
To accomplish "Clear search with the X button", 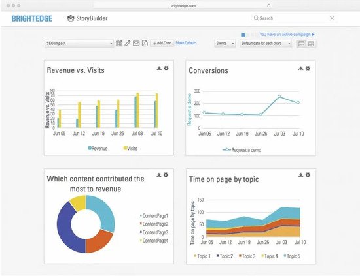I will [x=332, y=18].
